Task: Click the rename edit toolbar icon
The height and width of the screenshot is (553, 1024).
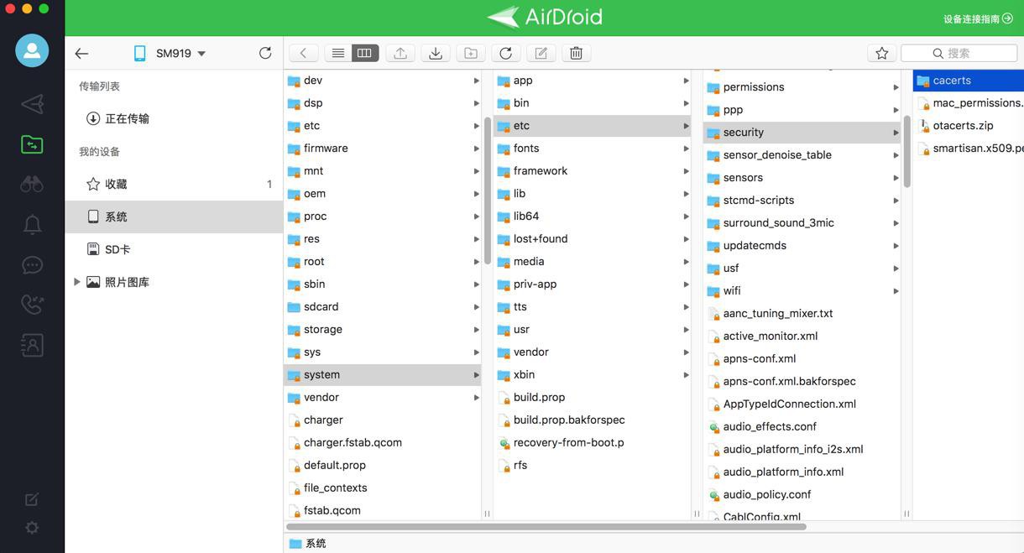Action: coord(541,53)
